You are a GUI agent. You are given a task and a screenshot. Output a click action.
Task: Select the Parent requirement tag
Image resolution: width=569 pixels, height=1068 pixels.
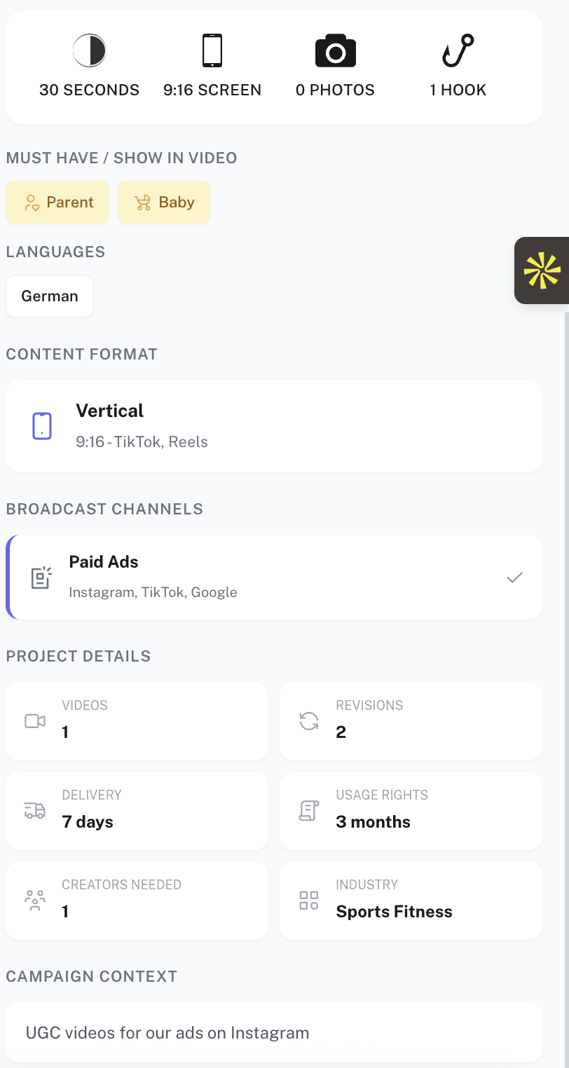click(x=57, y=203)
